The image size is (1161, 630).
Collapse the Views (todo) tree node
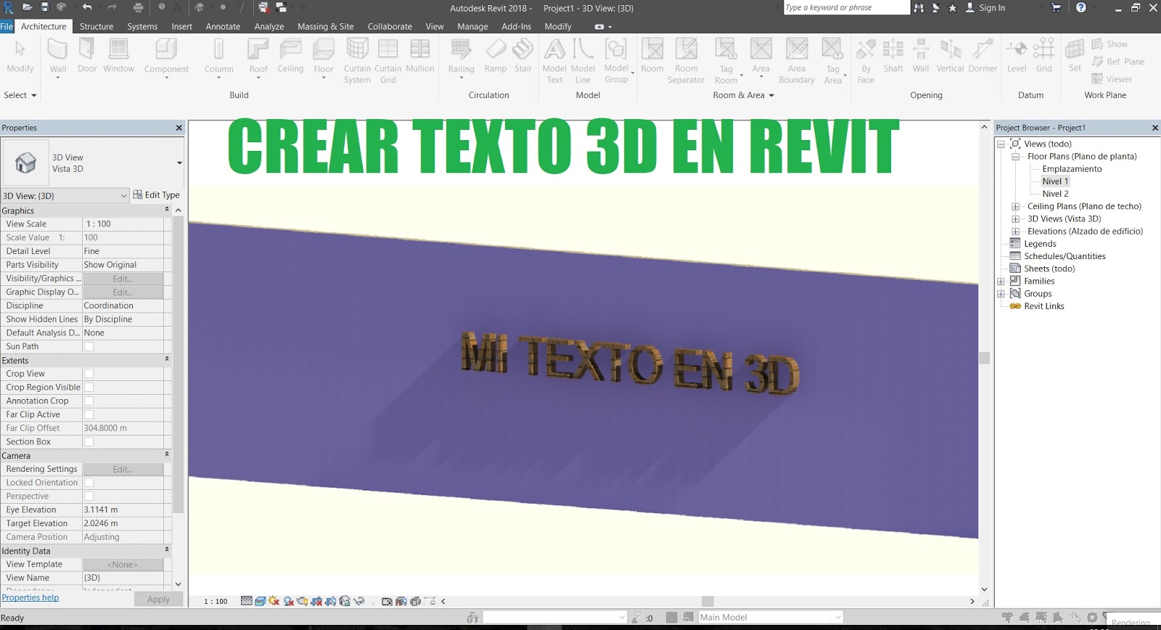pyautogui.click(x=1001, y=144)
